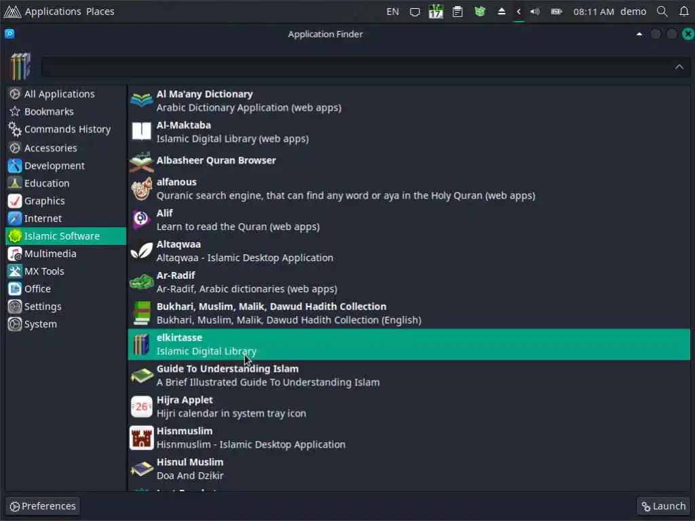Click the app icon in window title bar
The width and height of the screenshot is (695, 521).
(x=10, y=34)
